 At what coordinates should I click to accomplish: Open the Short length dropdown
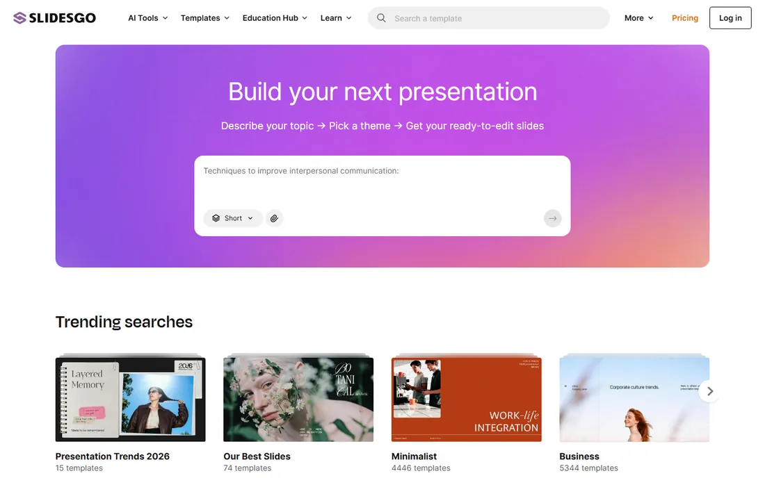(233, 218)
